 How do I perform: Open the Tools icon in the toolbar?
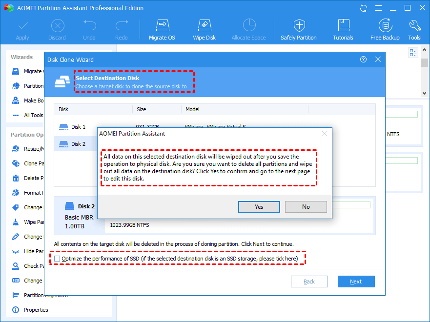[x=414, y=29]
